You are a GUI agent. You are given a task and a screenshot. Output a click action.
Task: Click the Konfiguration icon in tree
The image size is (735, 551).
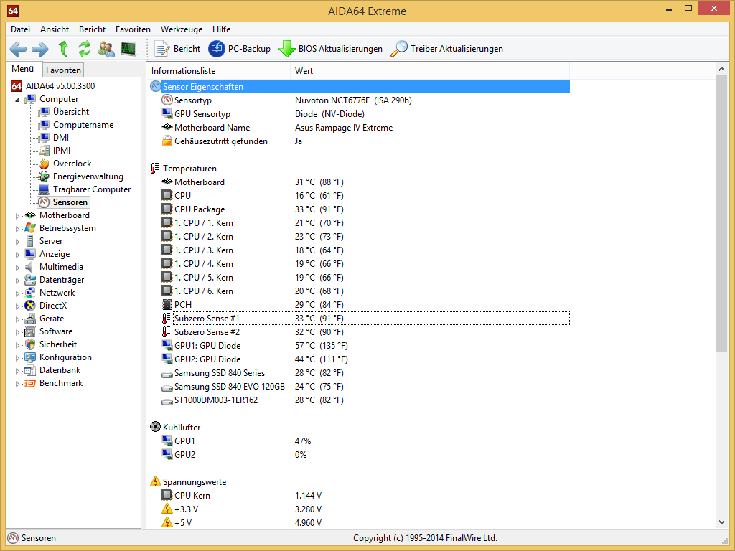point(30,357)
